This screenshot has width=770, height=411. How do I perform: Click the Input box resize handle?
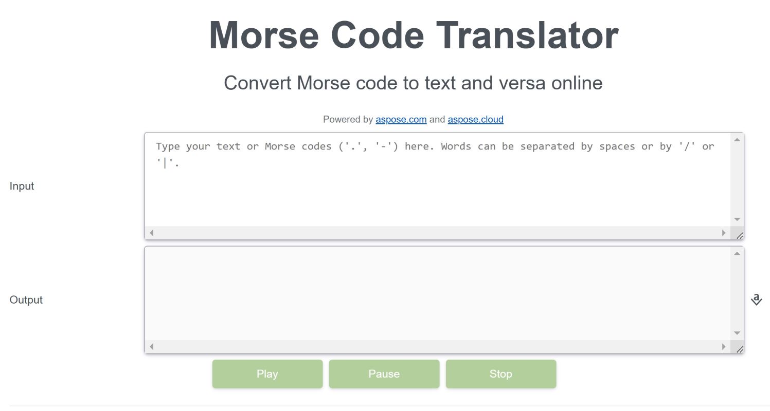[739, 235]
